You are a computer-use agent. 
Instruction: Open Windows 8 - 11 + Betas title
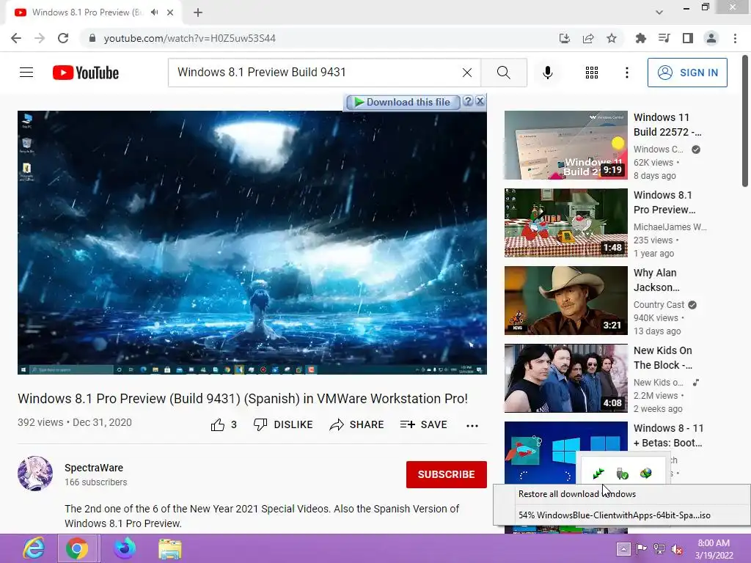[668, 435]
